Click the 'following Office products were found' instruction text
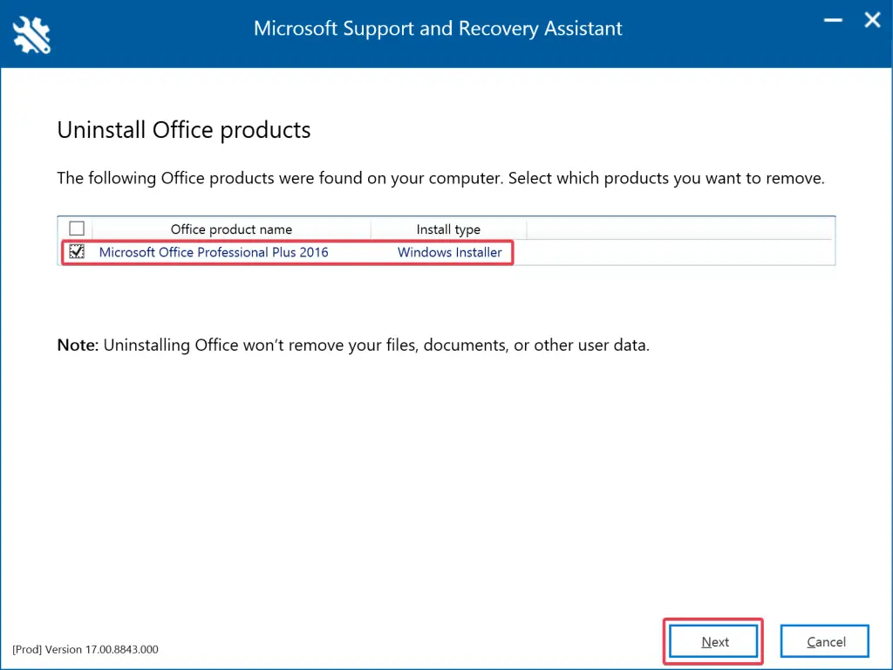 pos(440,178)
